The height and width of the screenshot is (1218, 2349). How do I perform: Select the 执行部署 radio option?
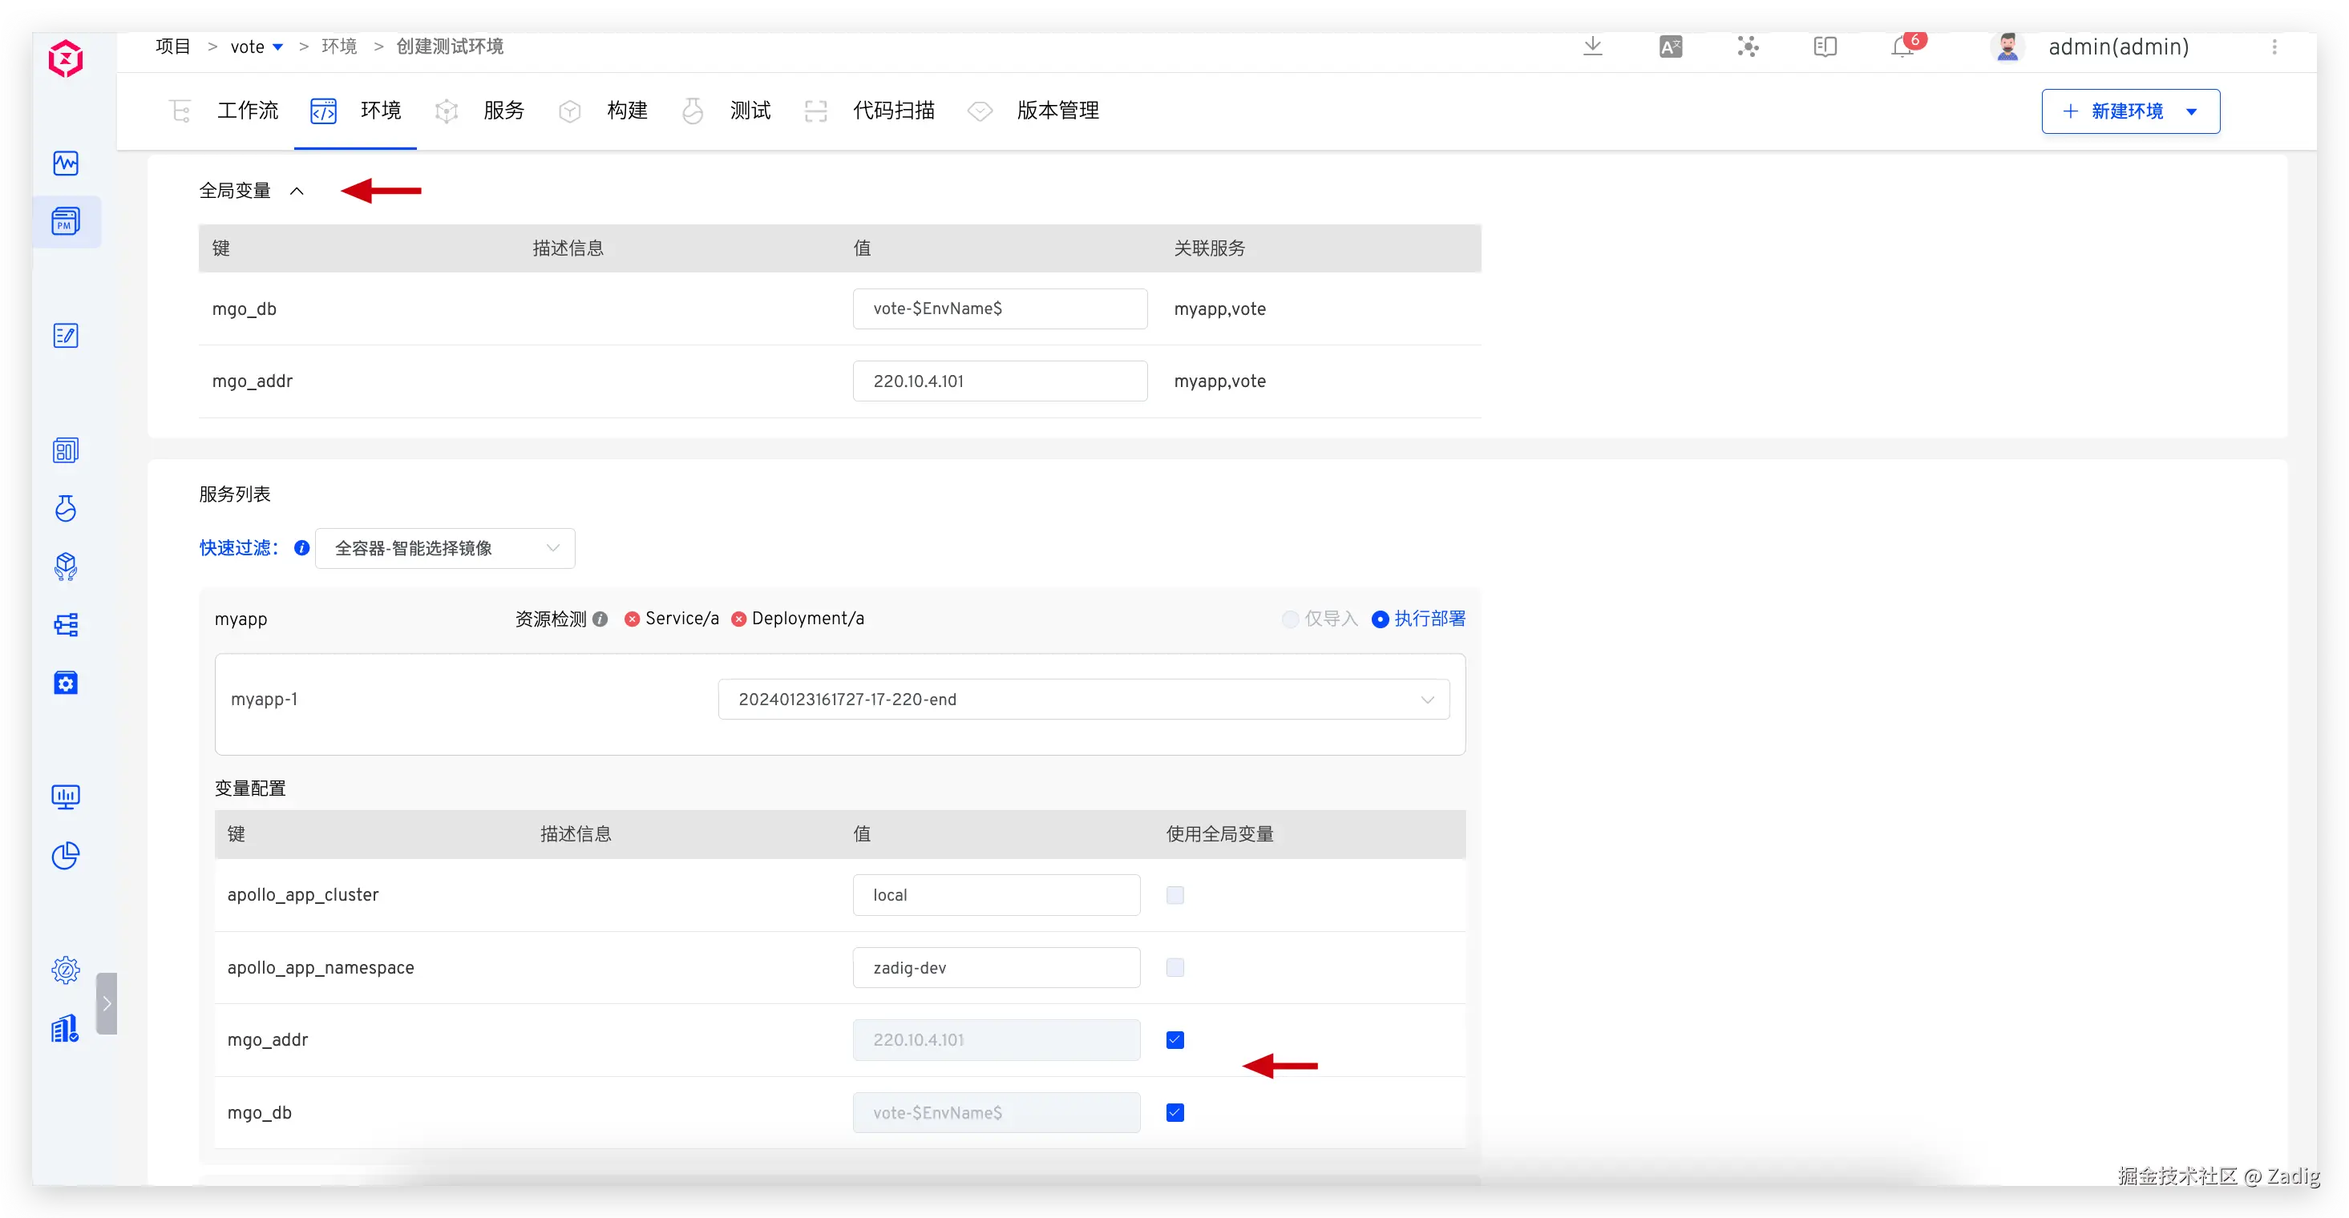coord(1381,619)
